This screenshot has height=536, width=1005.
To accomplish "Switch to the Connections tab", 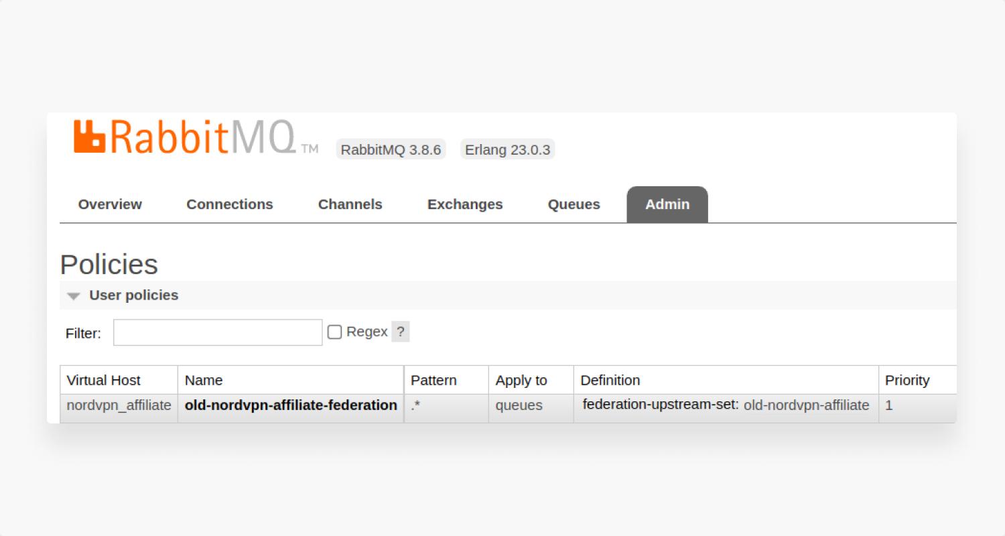I will [x=230, y=204].
